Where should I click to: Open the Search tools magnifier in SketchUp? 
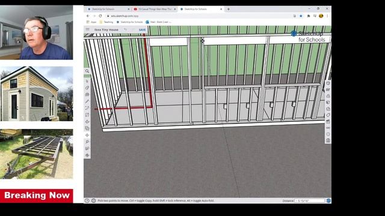coord(87,71)
